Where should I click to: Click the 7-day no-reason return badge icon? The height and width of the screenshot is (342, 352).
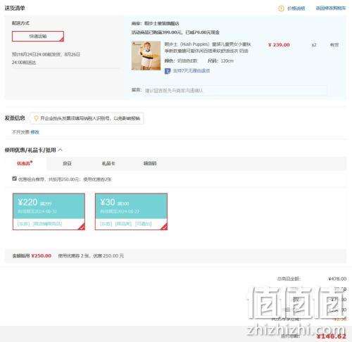(x=168, y=71)
